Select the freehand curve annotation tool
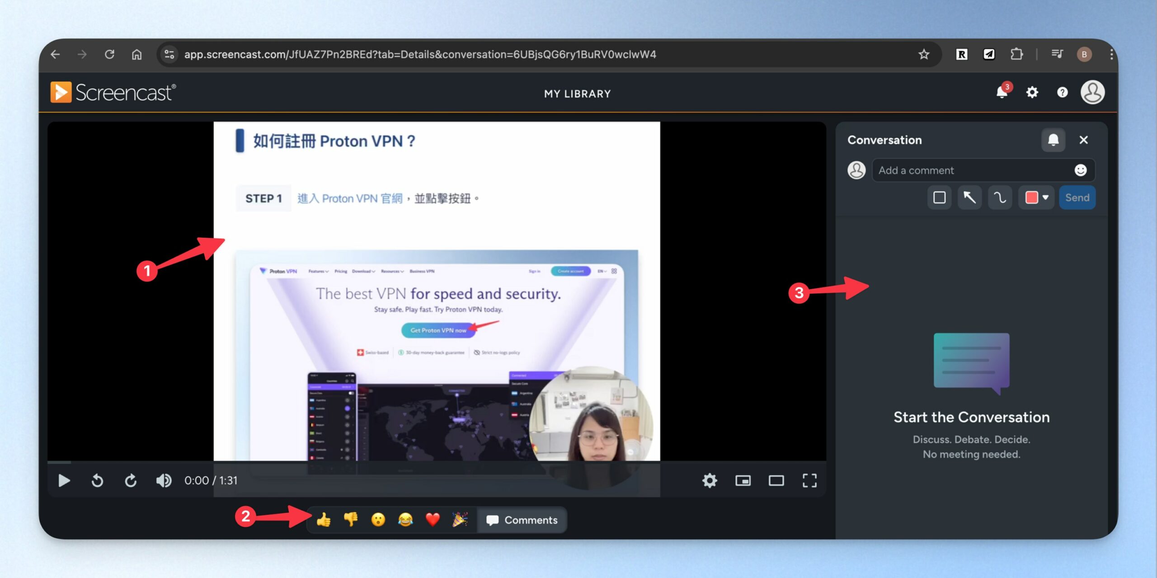Viewport: 1157px width, 578px height. click(x=1000, y=197)
